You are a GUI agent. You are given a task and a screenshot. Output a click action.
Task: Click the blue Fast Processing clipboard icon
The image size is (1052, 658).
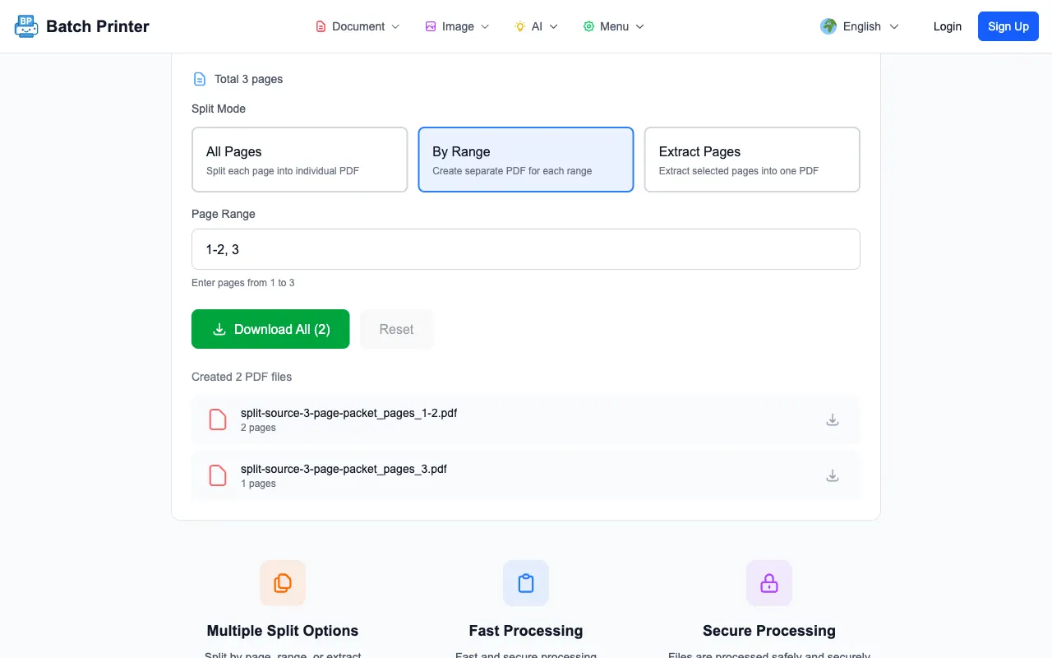[x=526, y=583]
